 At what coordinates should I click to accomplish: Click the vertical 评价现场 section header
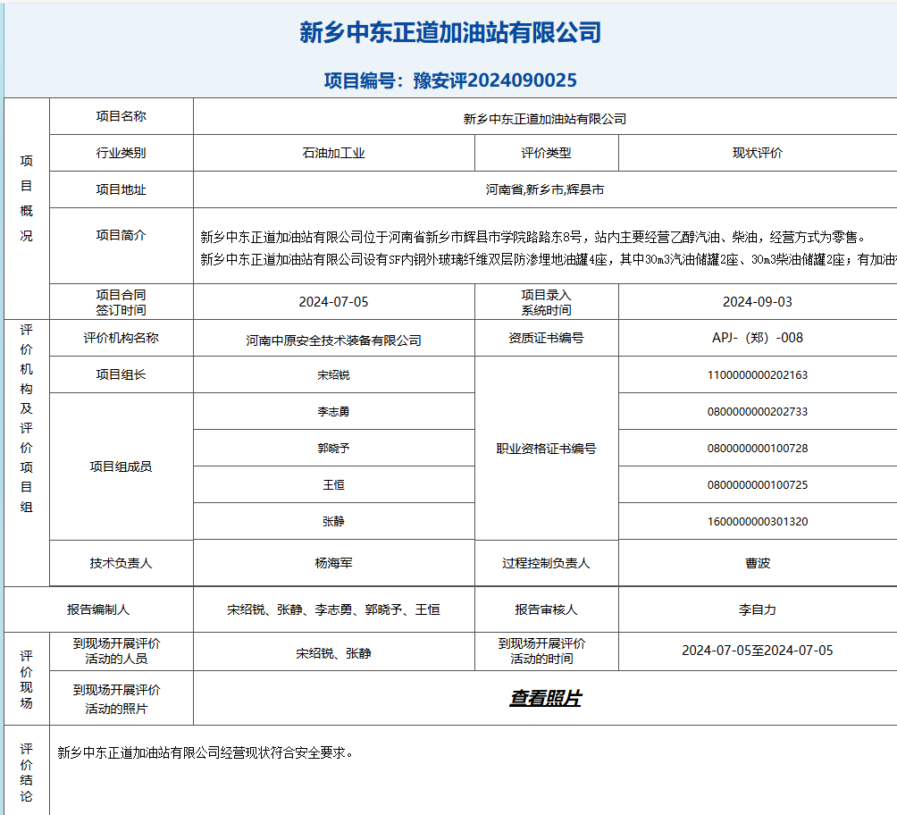(26, 679)
